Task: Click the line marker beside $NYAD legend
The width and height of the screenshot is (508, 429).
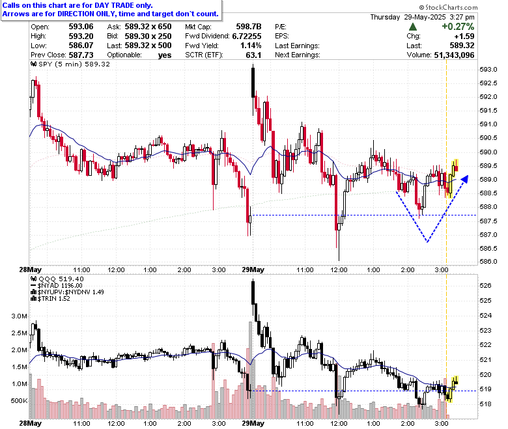Action: 33,286
